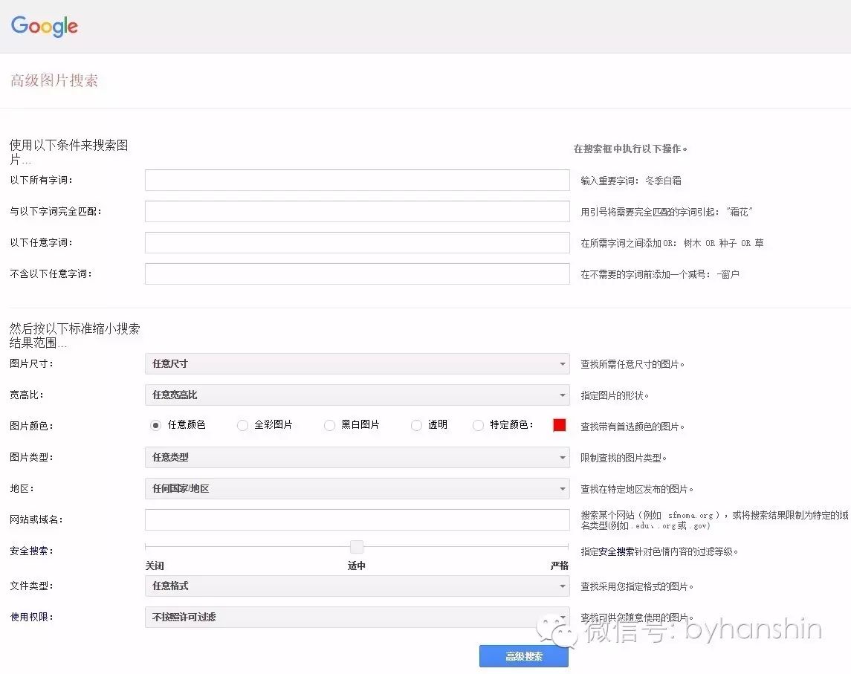Click the 在搜索框中执行以下操作 heading

631,149
